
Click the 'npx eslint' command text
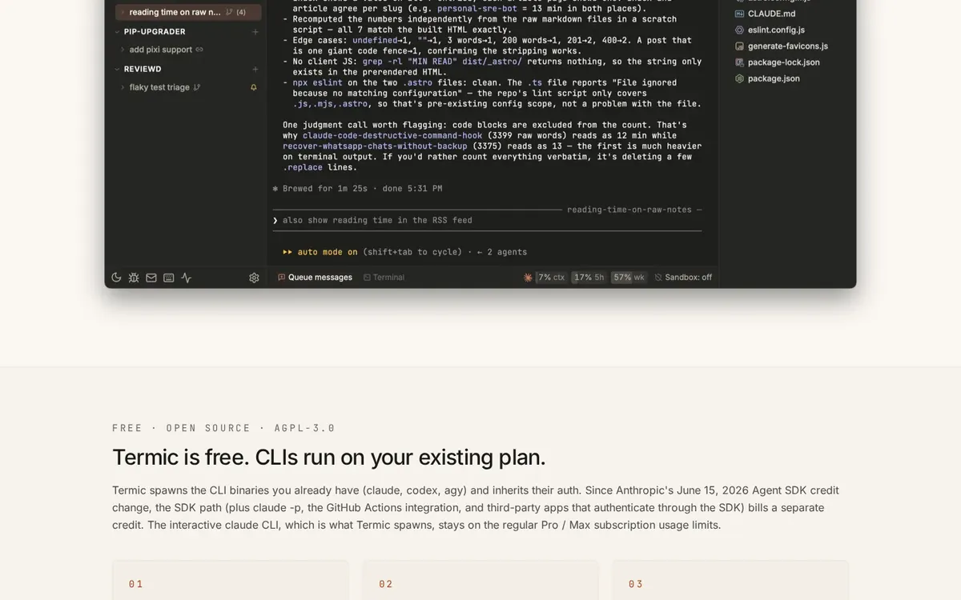pos(318,82)
